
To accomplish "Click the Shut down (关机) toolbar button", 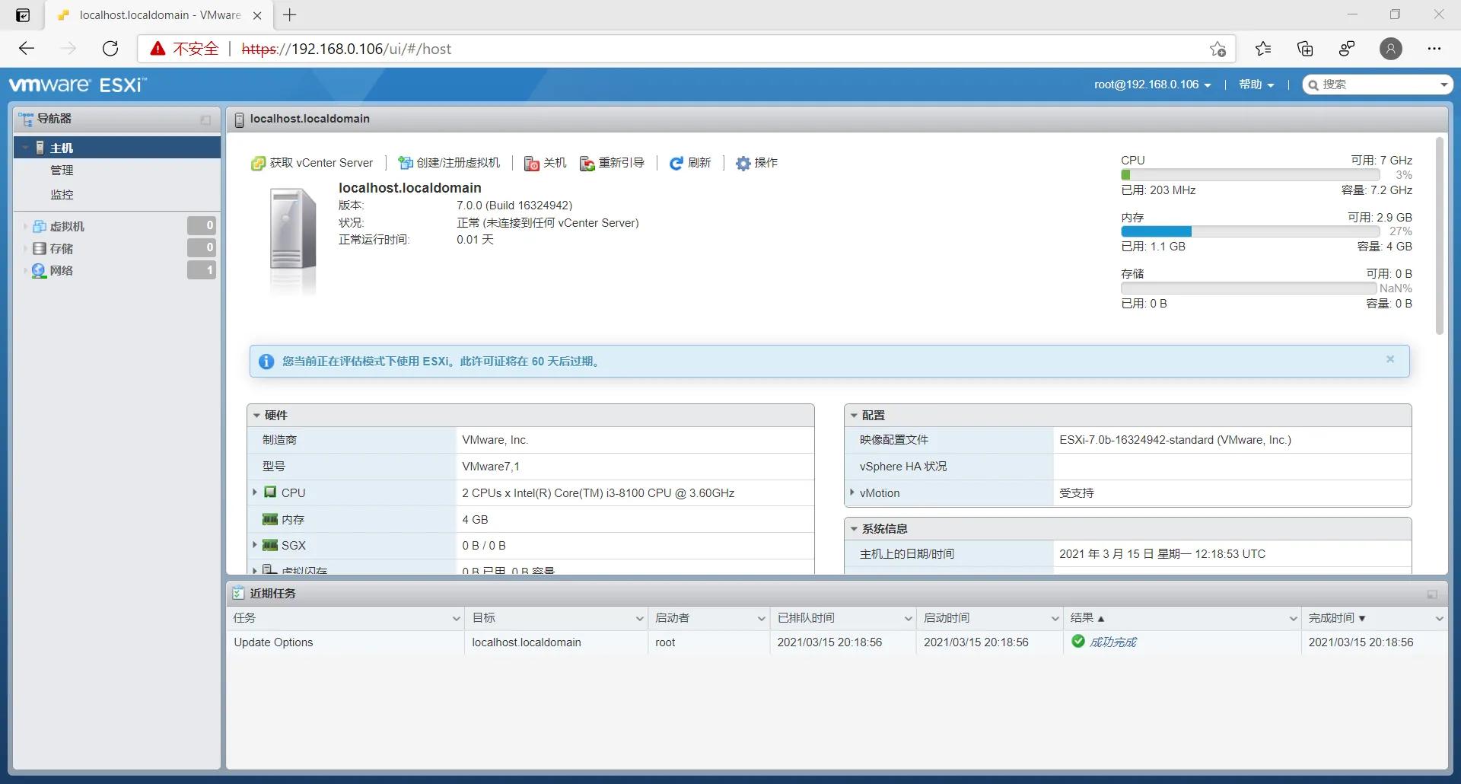I will click(546, 163).
